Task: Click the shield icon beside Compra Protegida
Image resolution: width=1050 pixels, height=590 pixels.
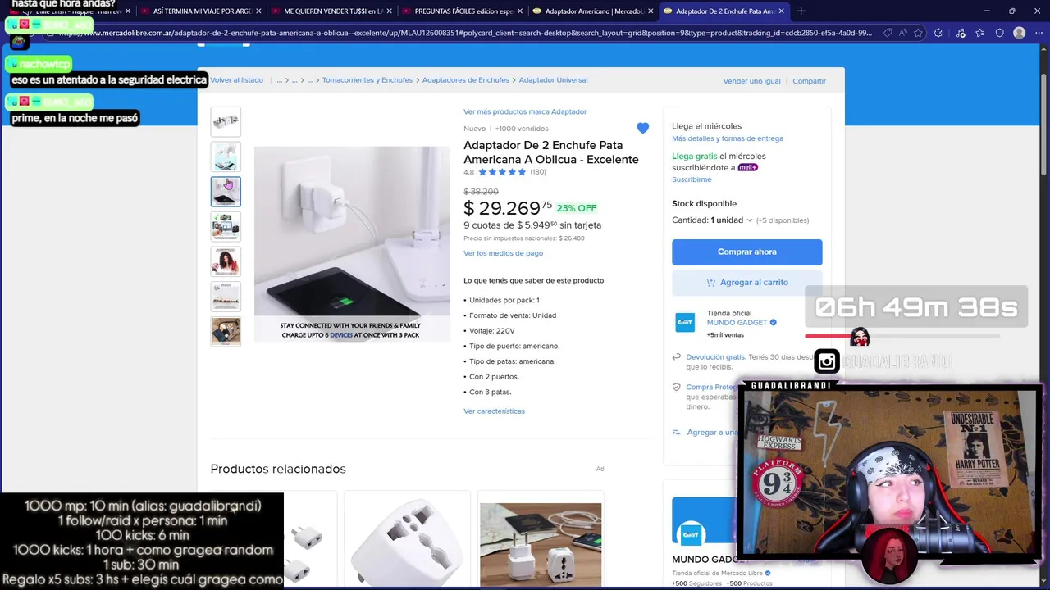Action: pos(677,387)
